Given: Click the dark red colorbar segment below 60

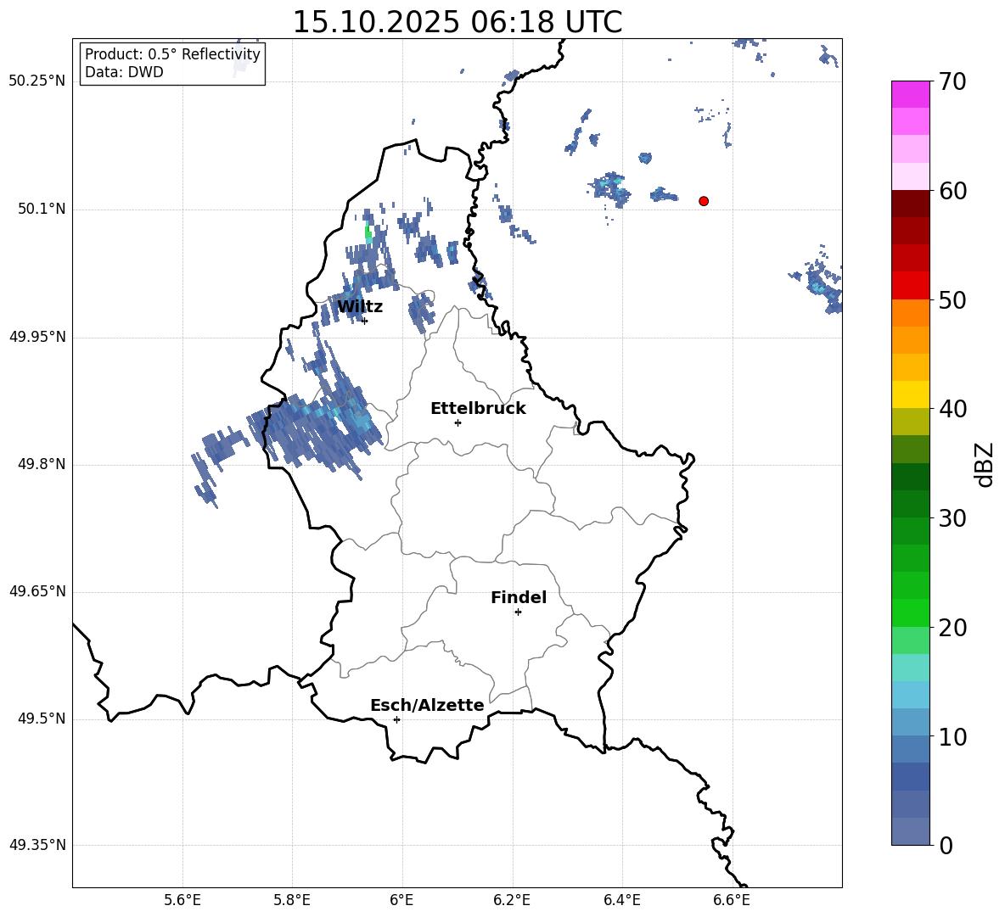Looking at the screenshot, I should (x=911, y=204).
